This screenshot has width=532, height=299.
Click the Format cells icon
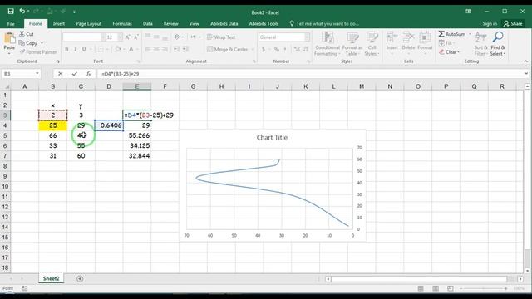(425, 37)
